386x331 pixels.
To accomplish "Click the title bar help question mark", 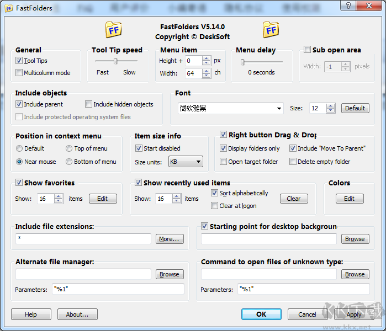I will click(348, 6).
